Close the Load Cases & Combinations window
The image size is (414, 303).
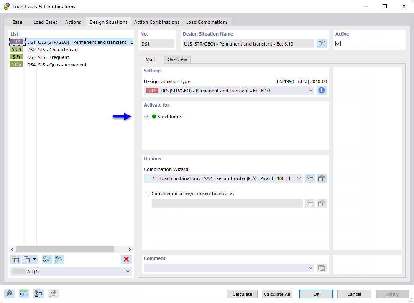[x=404, y=6]
